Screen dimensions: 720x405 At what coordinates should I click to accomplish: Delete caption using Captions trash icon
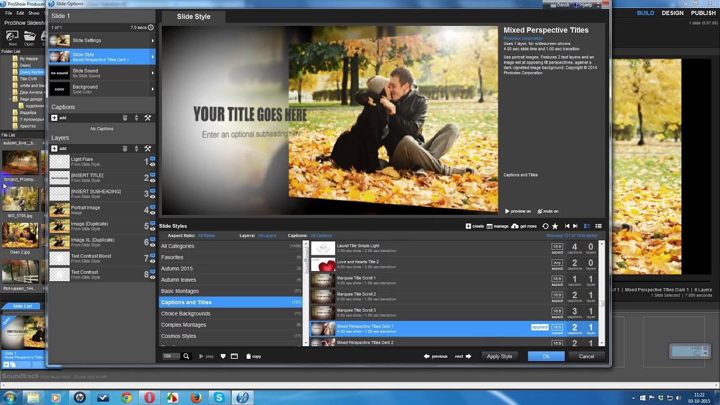(x=125, y=118)
